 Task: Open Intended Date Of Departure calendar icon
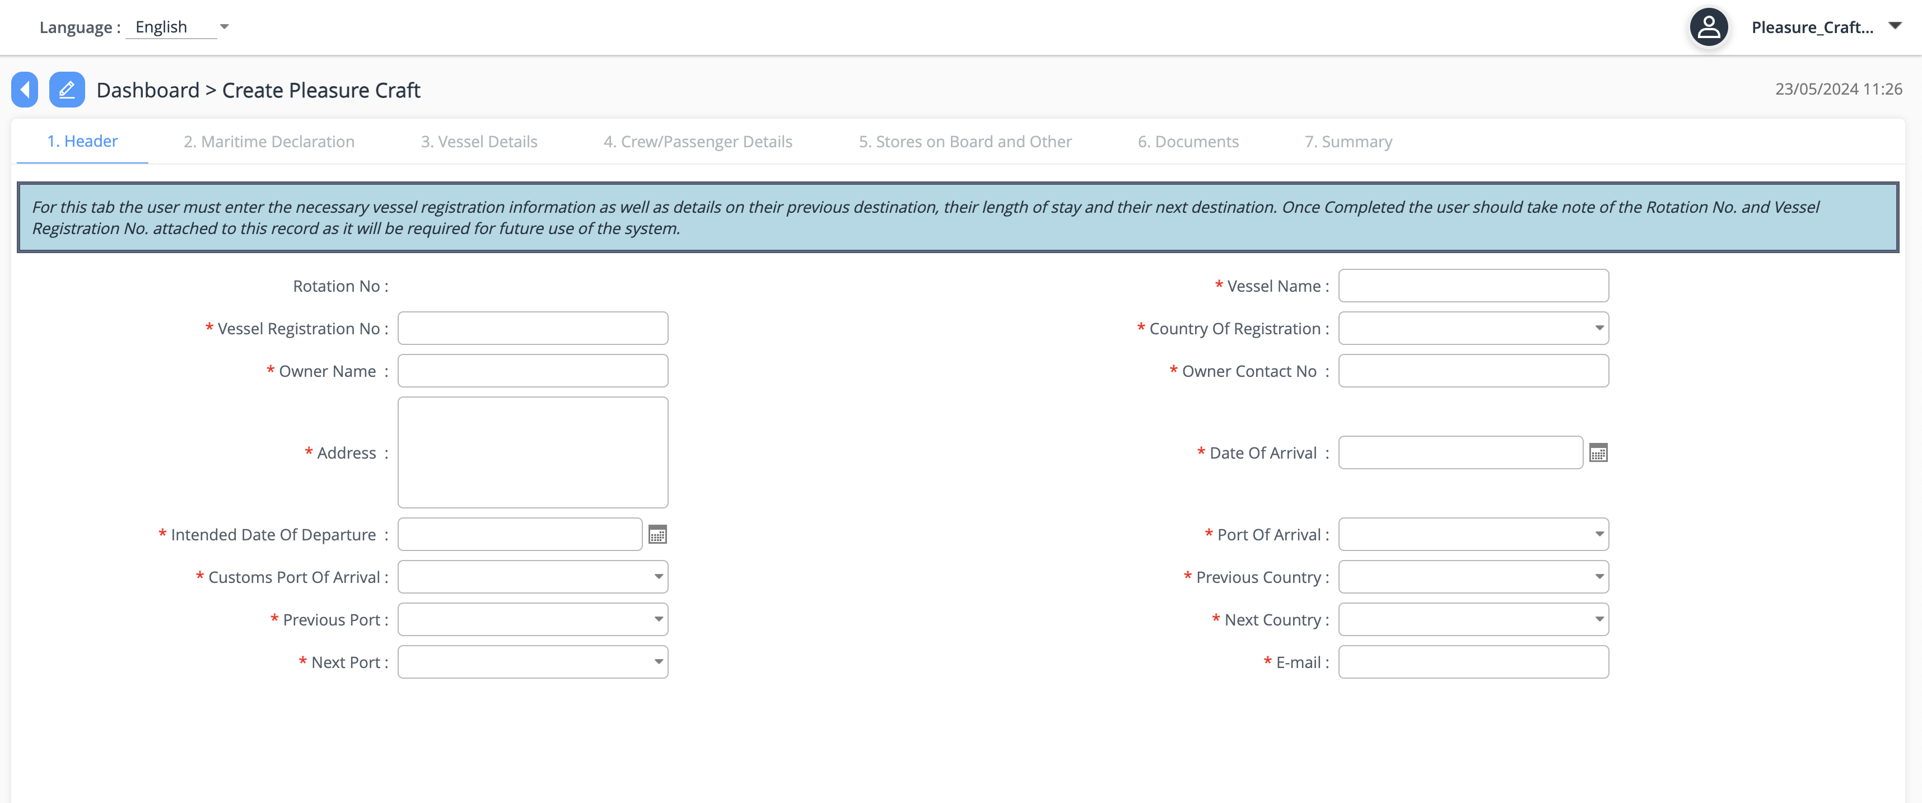coord(656,534)
